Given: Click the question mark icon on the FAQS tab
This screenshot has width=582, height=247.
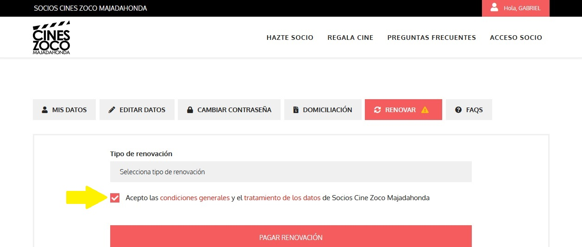Looking at the screenshot, I should coord(458,110).
